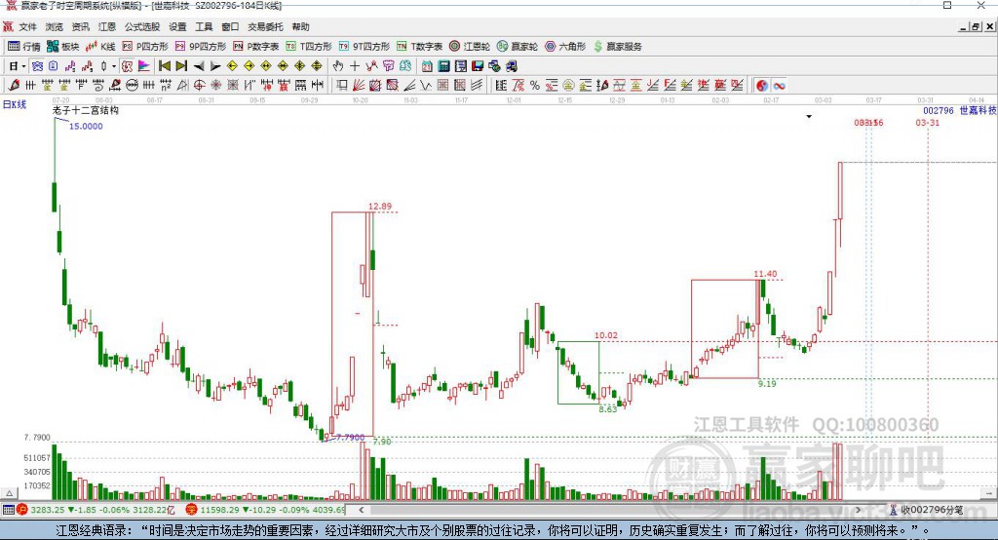Screen dimensions: 998x540
Task: Open the 公式选股 menu
Action: pos(142,26)
